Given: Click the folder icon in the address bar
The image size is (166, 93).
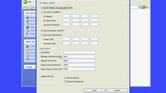Looking at the screenshot, I should coord(32,7).
